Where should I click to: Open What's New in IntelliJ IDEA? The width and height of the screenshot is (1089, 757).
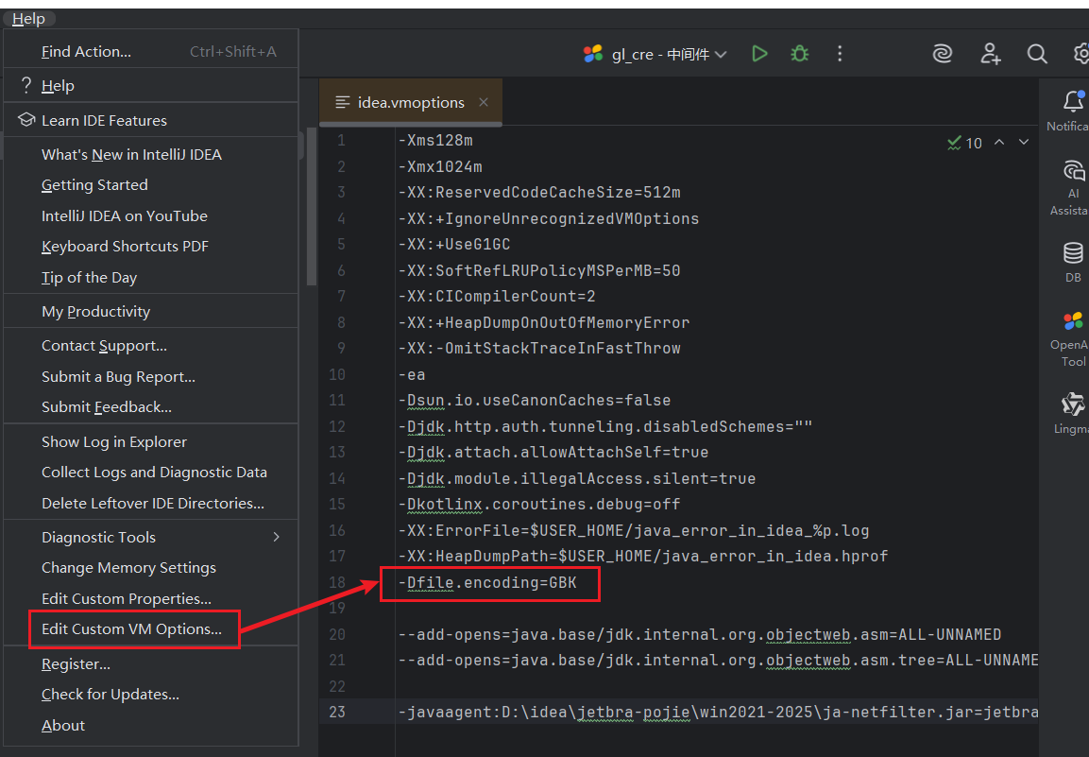pos(151,154)
